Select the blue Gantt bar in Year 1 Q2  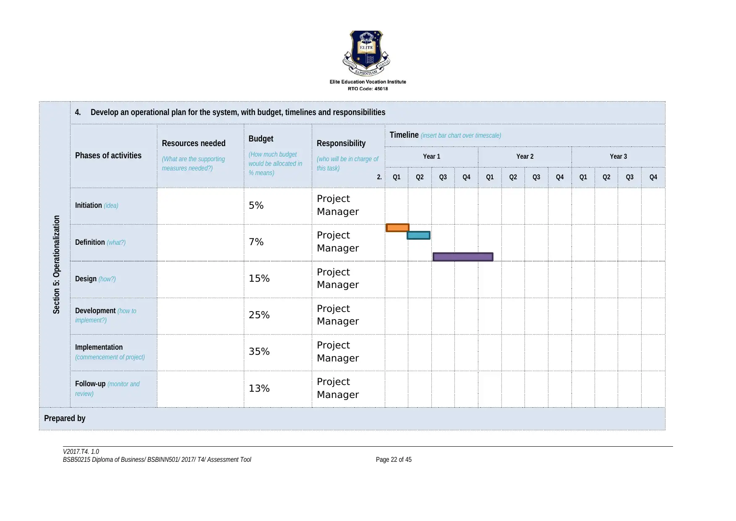click(x=419, y=236)
